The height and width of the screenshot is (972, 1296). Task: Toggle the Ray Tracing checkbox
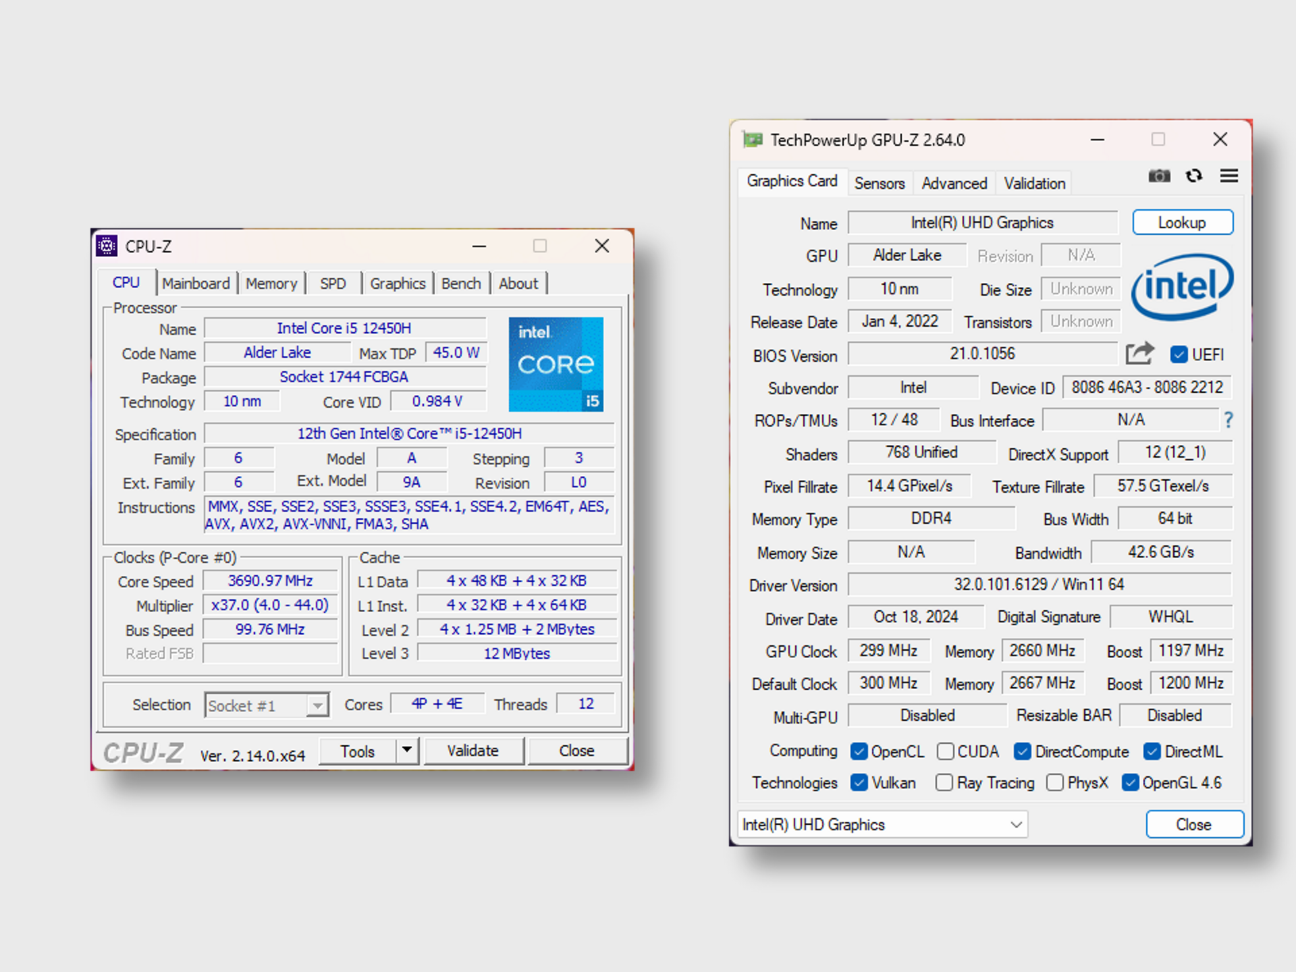(944, 782)
